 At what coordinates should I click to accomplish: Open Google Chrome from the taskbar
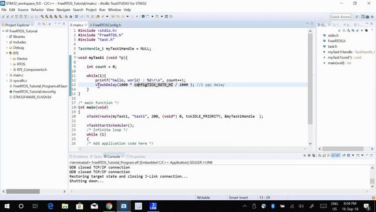click(x=109, y=206)
